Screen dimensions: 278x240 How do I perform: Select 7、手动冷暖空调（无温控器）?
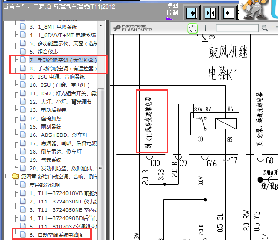tap(63, 60)
